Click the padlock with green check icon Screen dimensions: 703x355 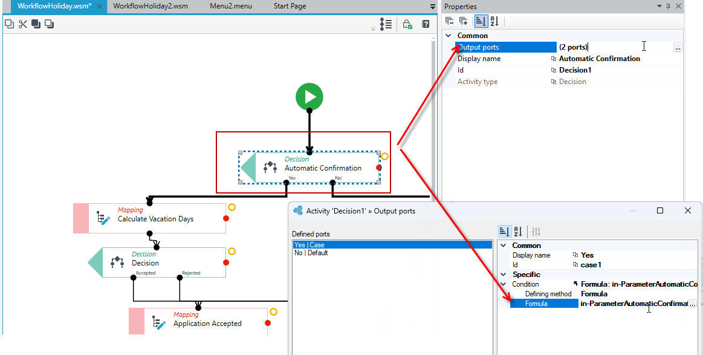tap(407, 24)
